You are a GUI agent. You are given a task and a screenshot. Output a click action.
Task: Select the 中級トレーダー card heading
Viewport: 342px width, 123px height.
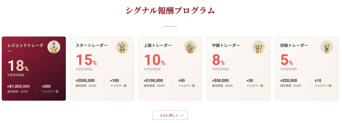(226, 45)
